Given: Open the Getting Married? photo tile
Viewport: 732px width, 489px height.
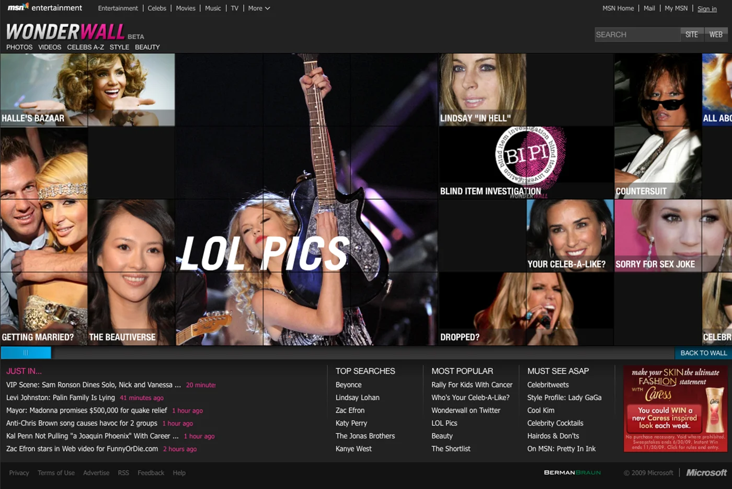Looking at the screenshot, I should pos(44,236).
